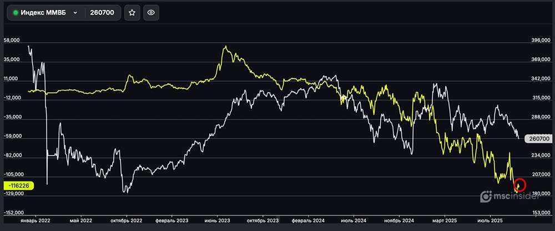Image resolution: width=555 pixels, height=231 pixels.
Task: Click the -35,000 left axis label
Action: coord(12,117)
